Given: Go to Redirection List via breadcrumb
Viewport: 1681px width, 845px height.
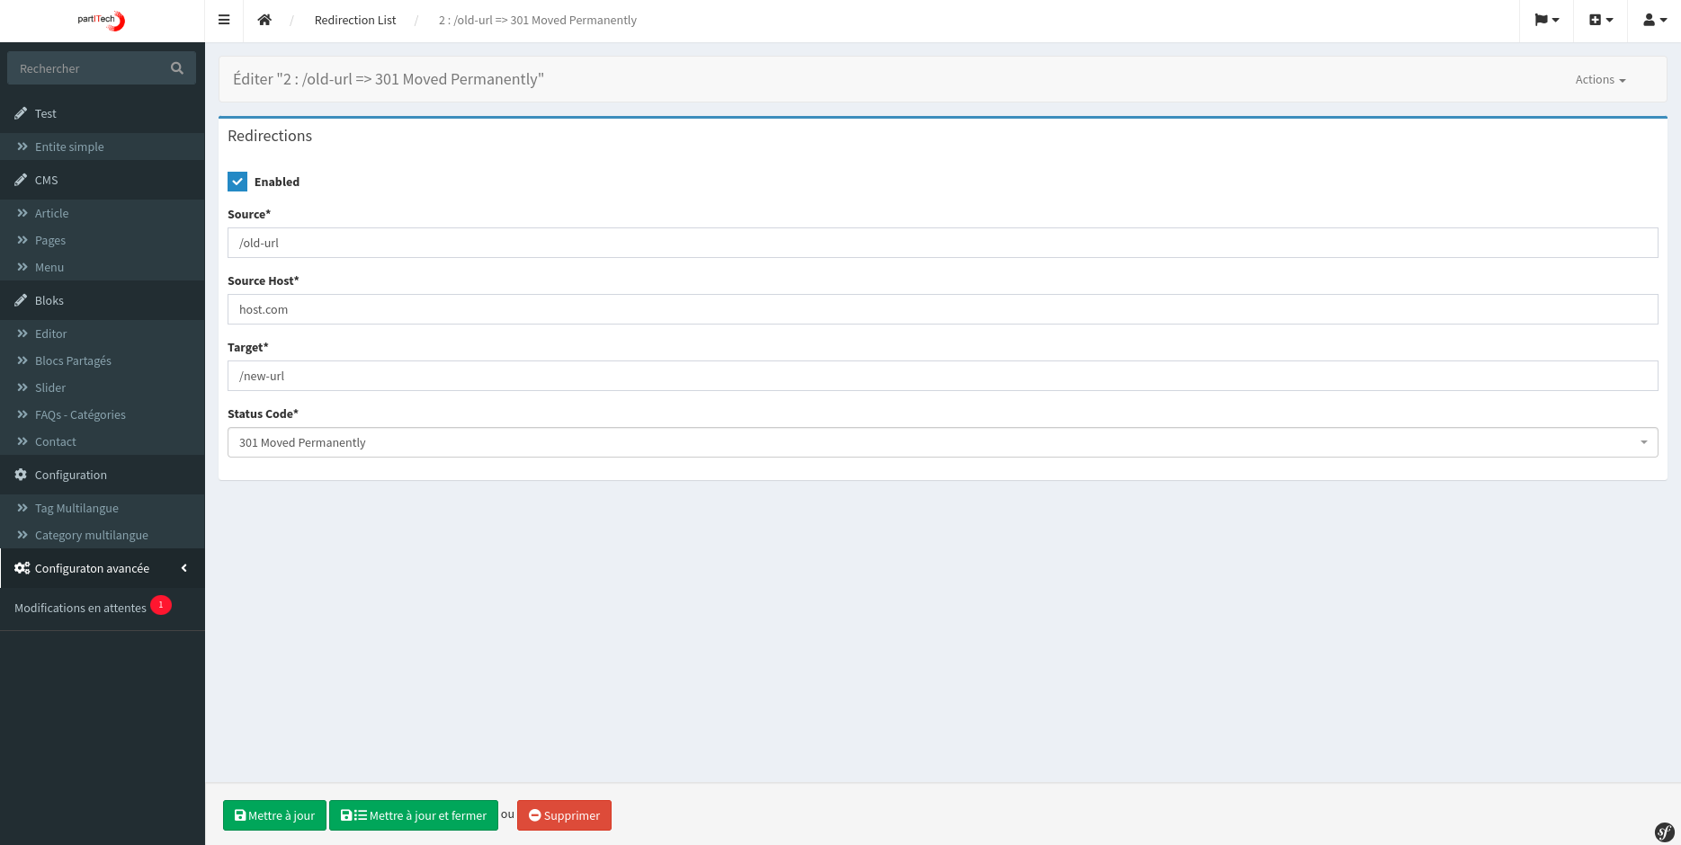Looking at the screenshot, I should pos(354,19).
